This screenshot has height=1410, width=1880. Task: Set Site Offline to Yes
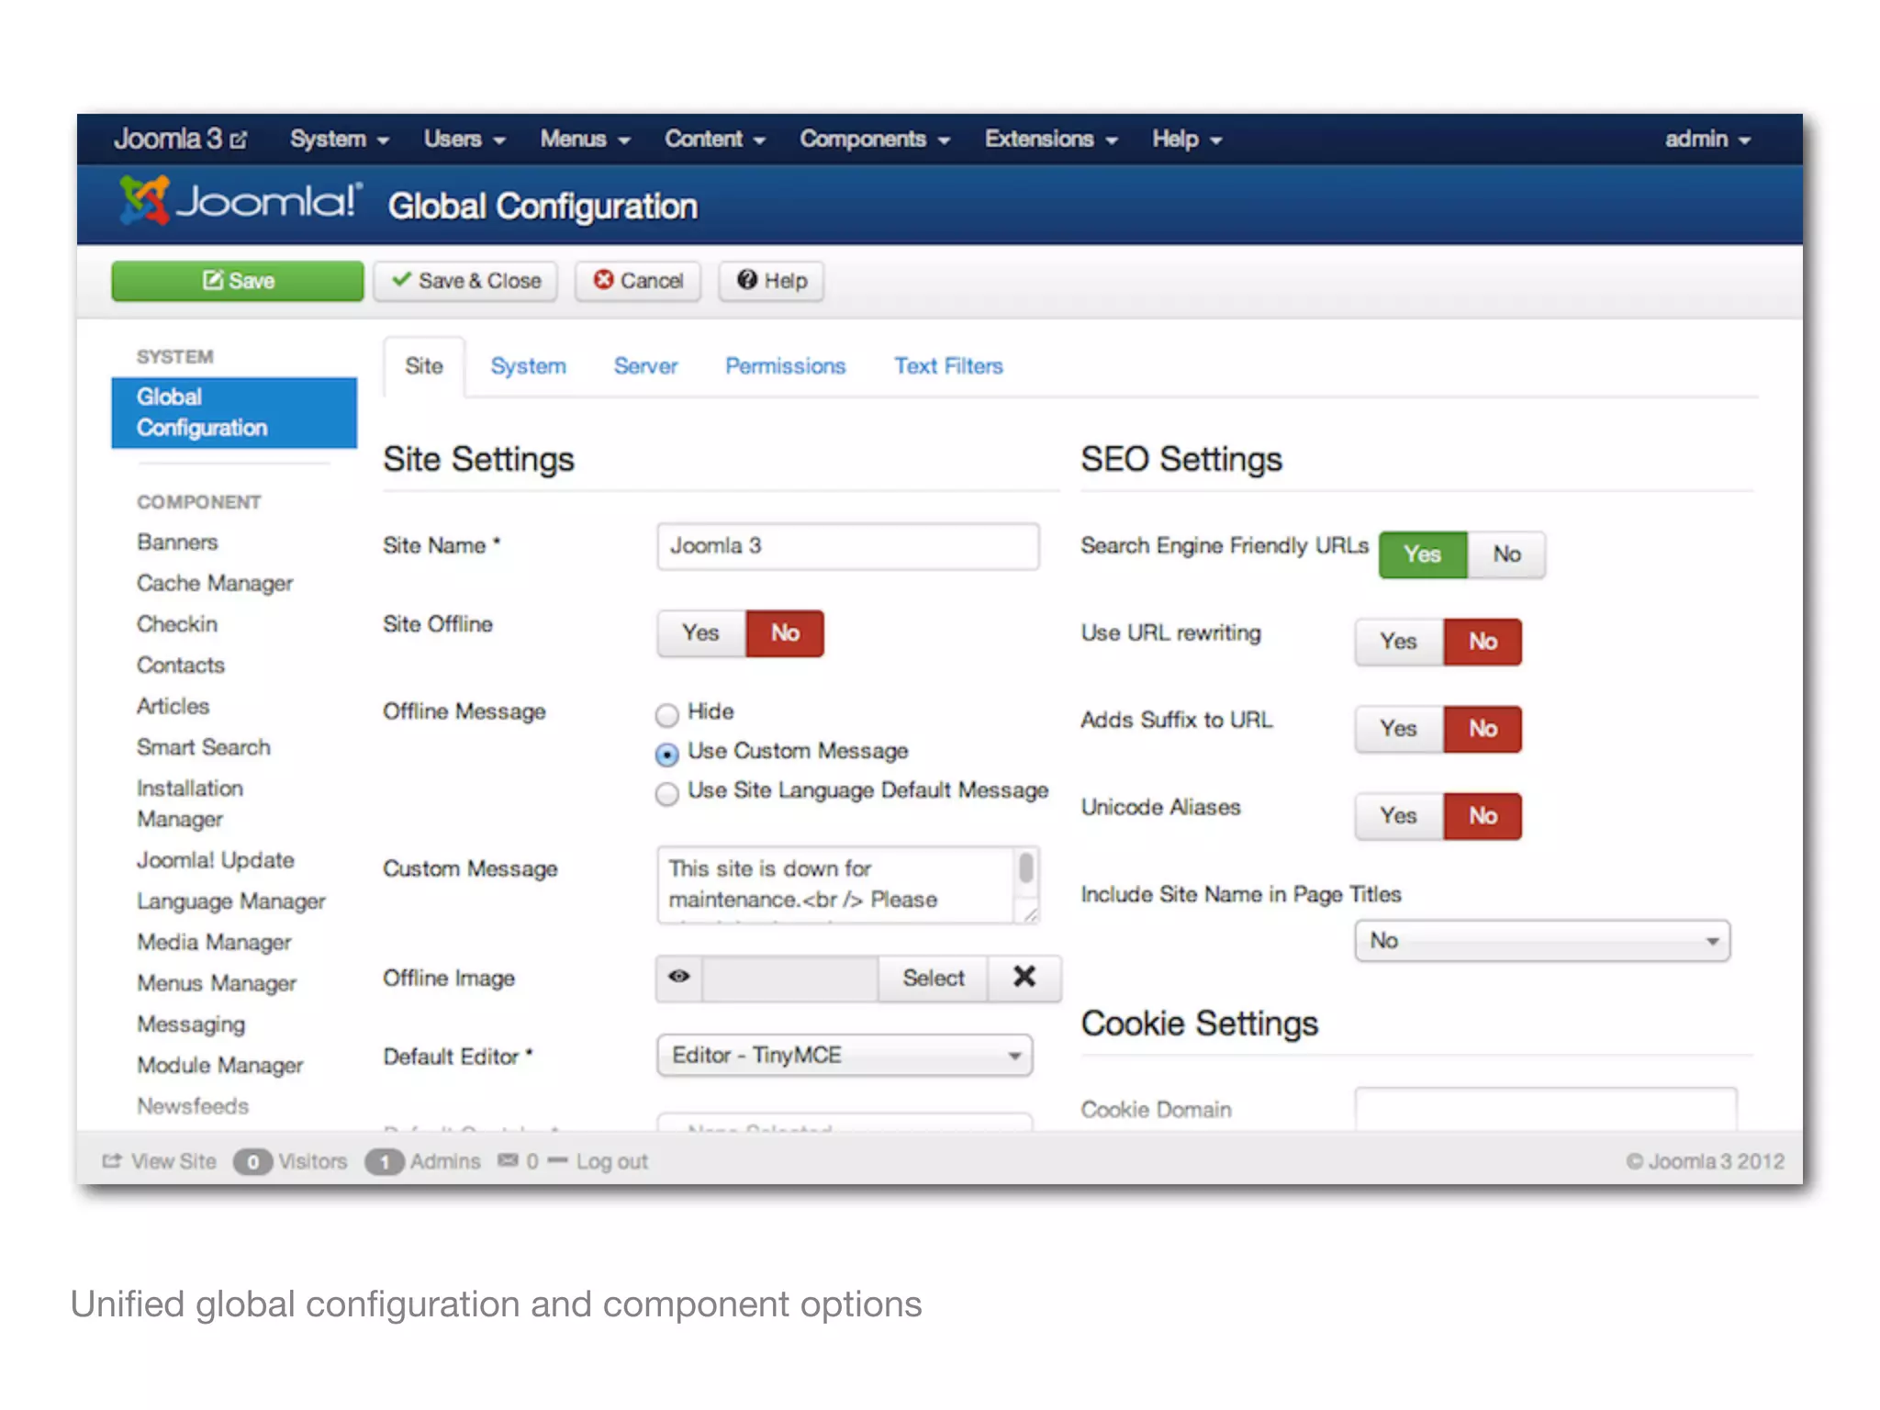click(700, 632)
